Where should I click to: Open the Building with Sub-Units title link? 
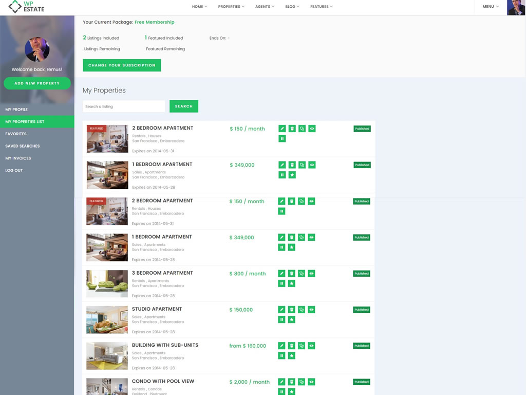(165, 345)
